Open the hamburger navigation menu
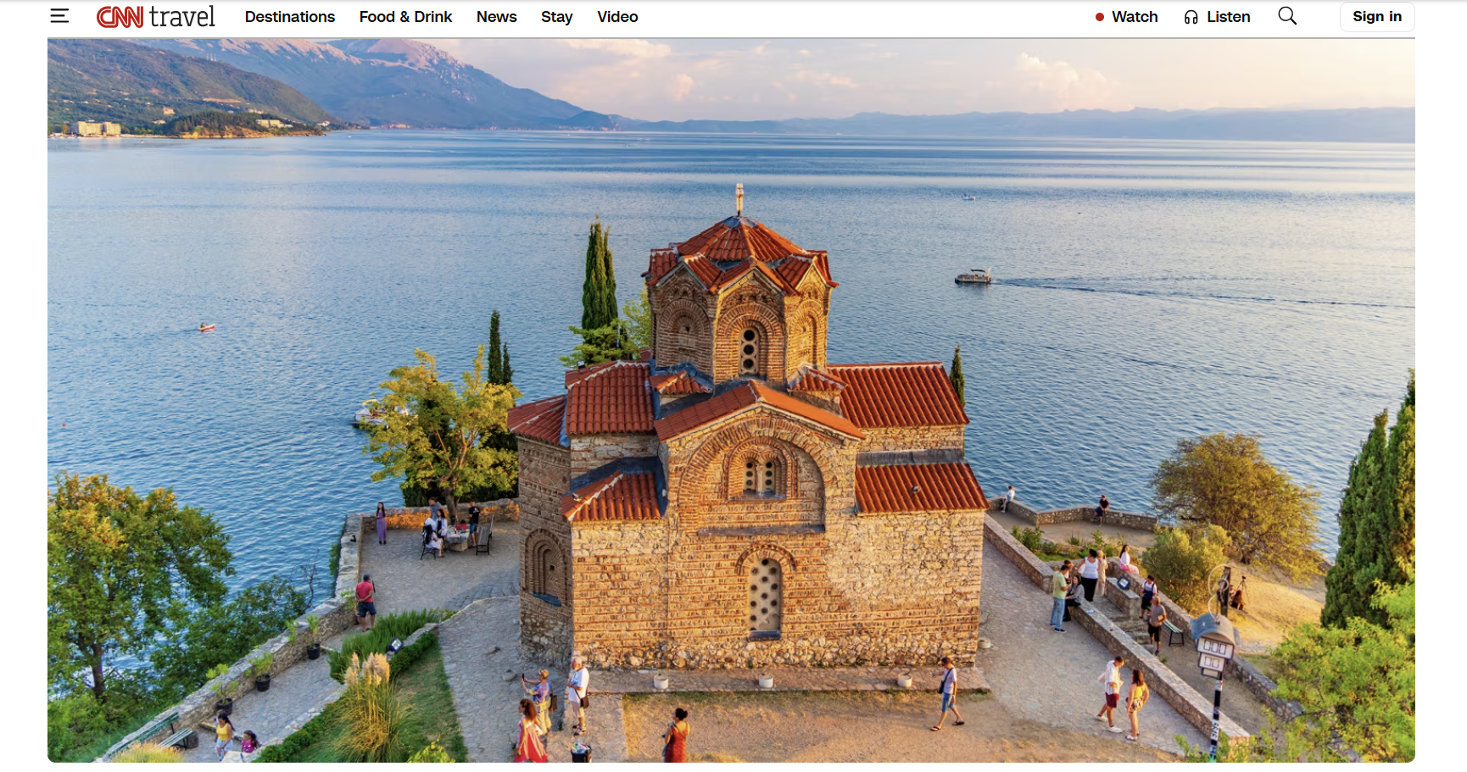This screenshot has height=772, width=1467. [59, 16]
